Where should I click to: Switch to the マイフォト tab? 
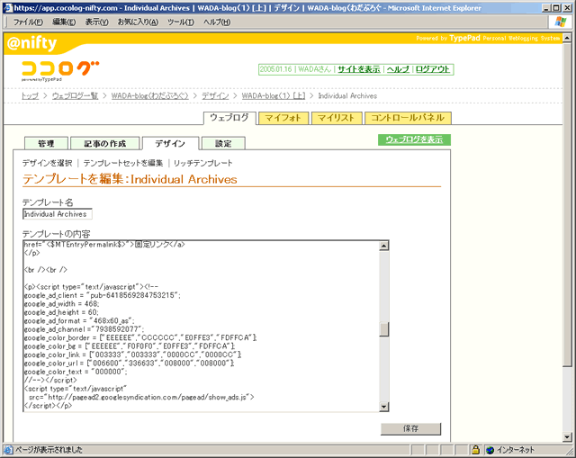[x=283, y=118]
